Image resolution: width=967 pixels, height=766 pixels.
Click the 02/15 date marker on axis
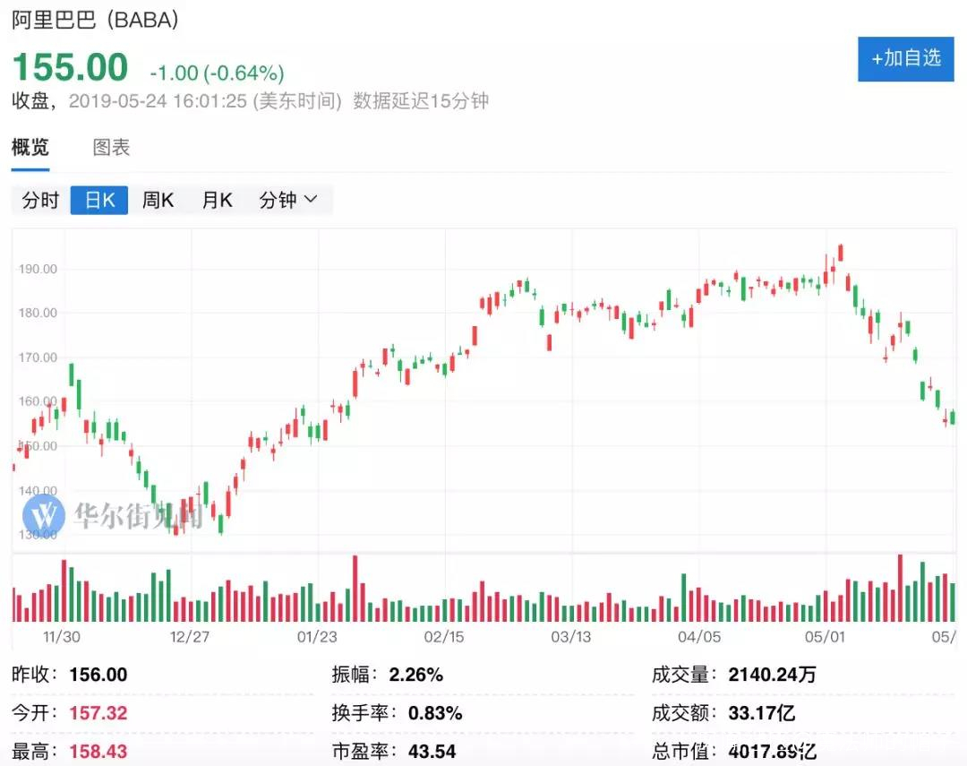tap(446, 637)
